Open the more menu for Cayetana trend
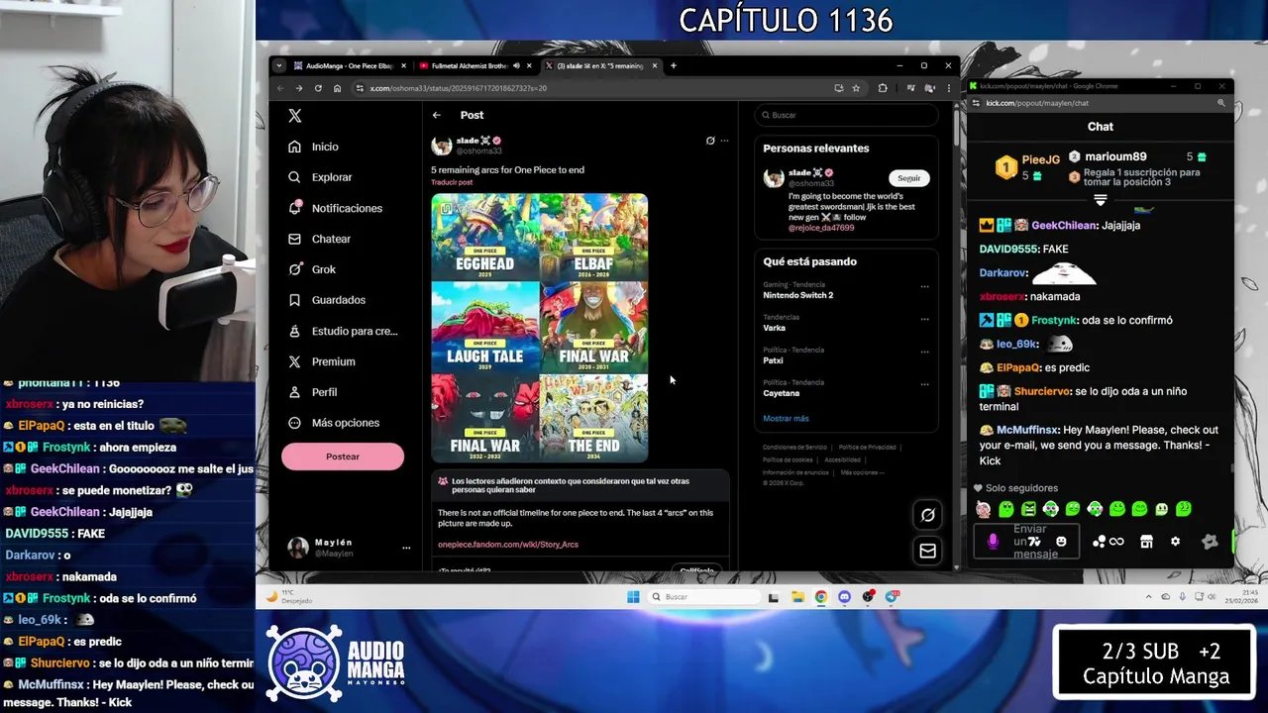The height and width of the screenshot is (713, 1268). point(924,384)
